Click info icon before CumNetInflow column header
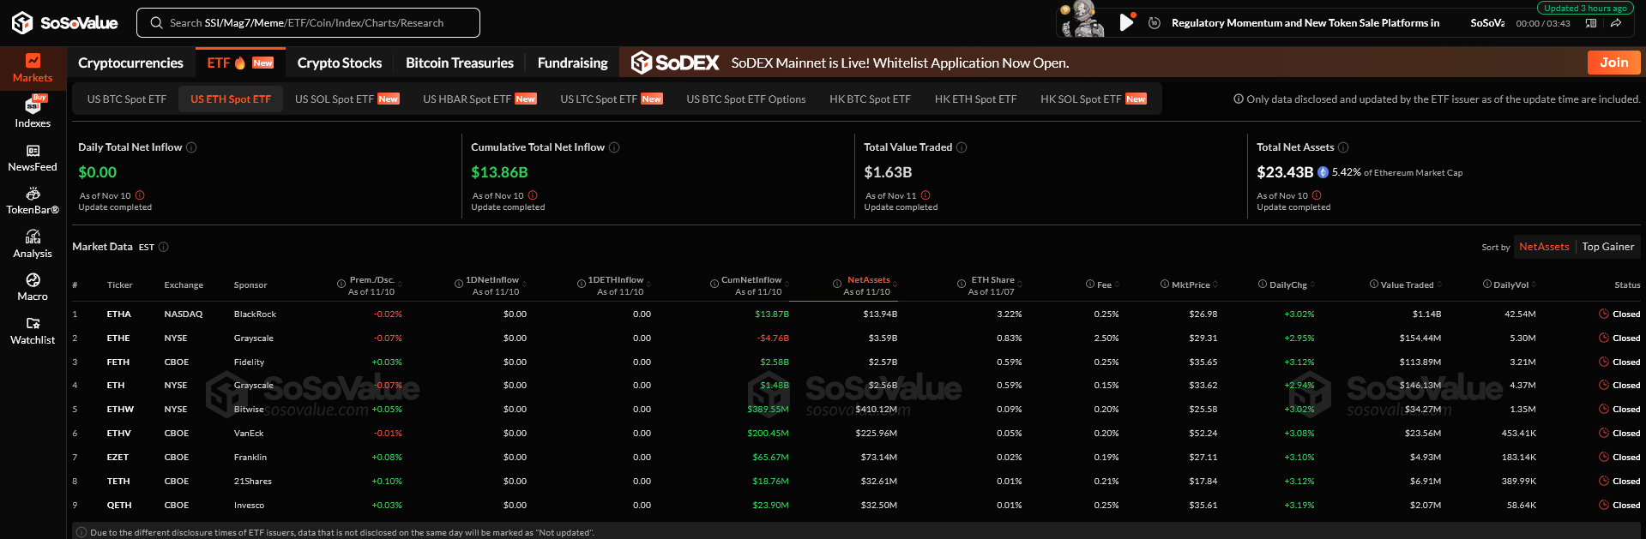Image resolution: width=1646 pixels, height=539 pixels. [x=714, y=284]
